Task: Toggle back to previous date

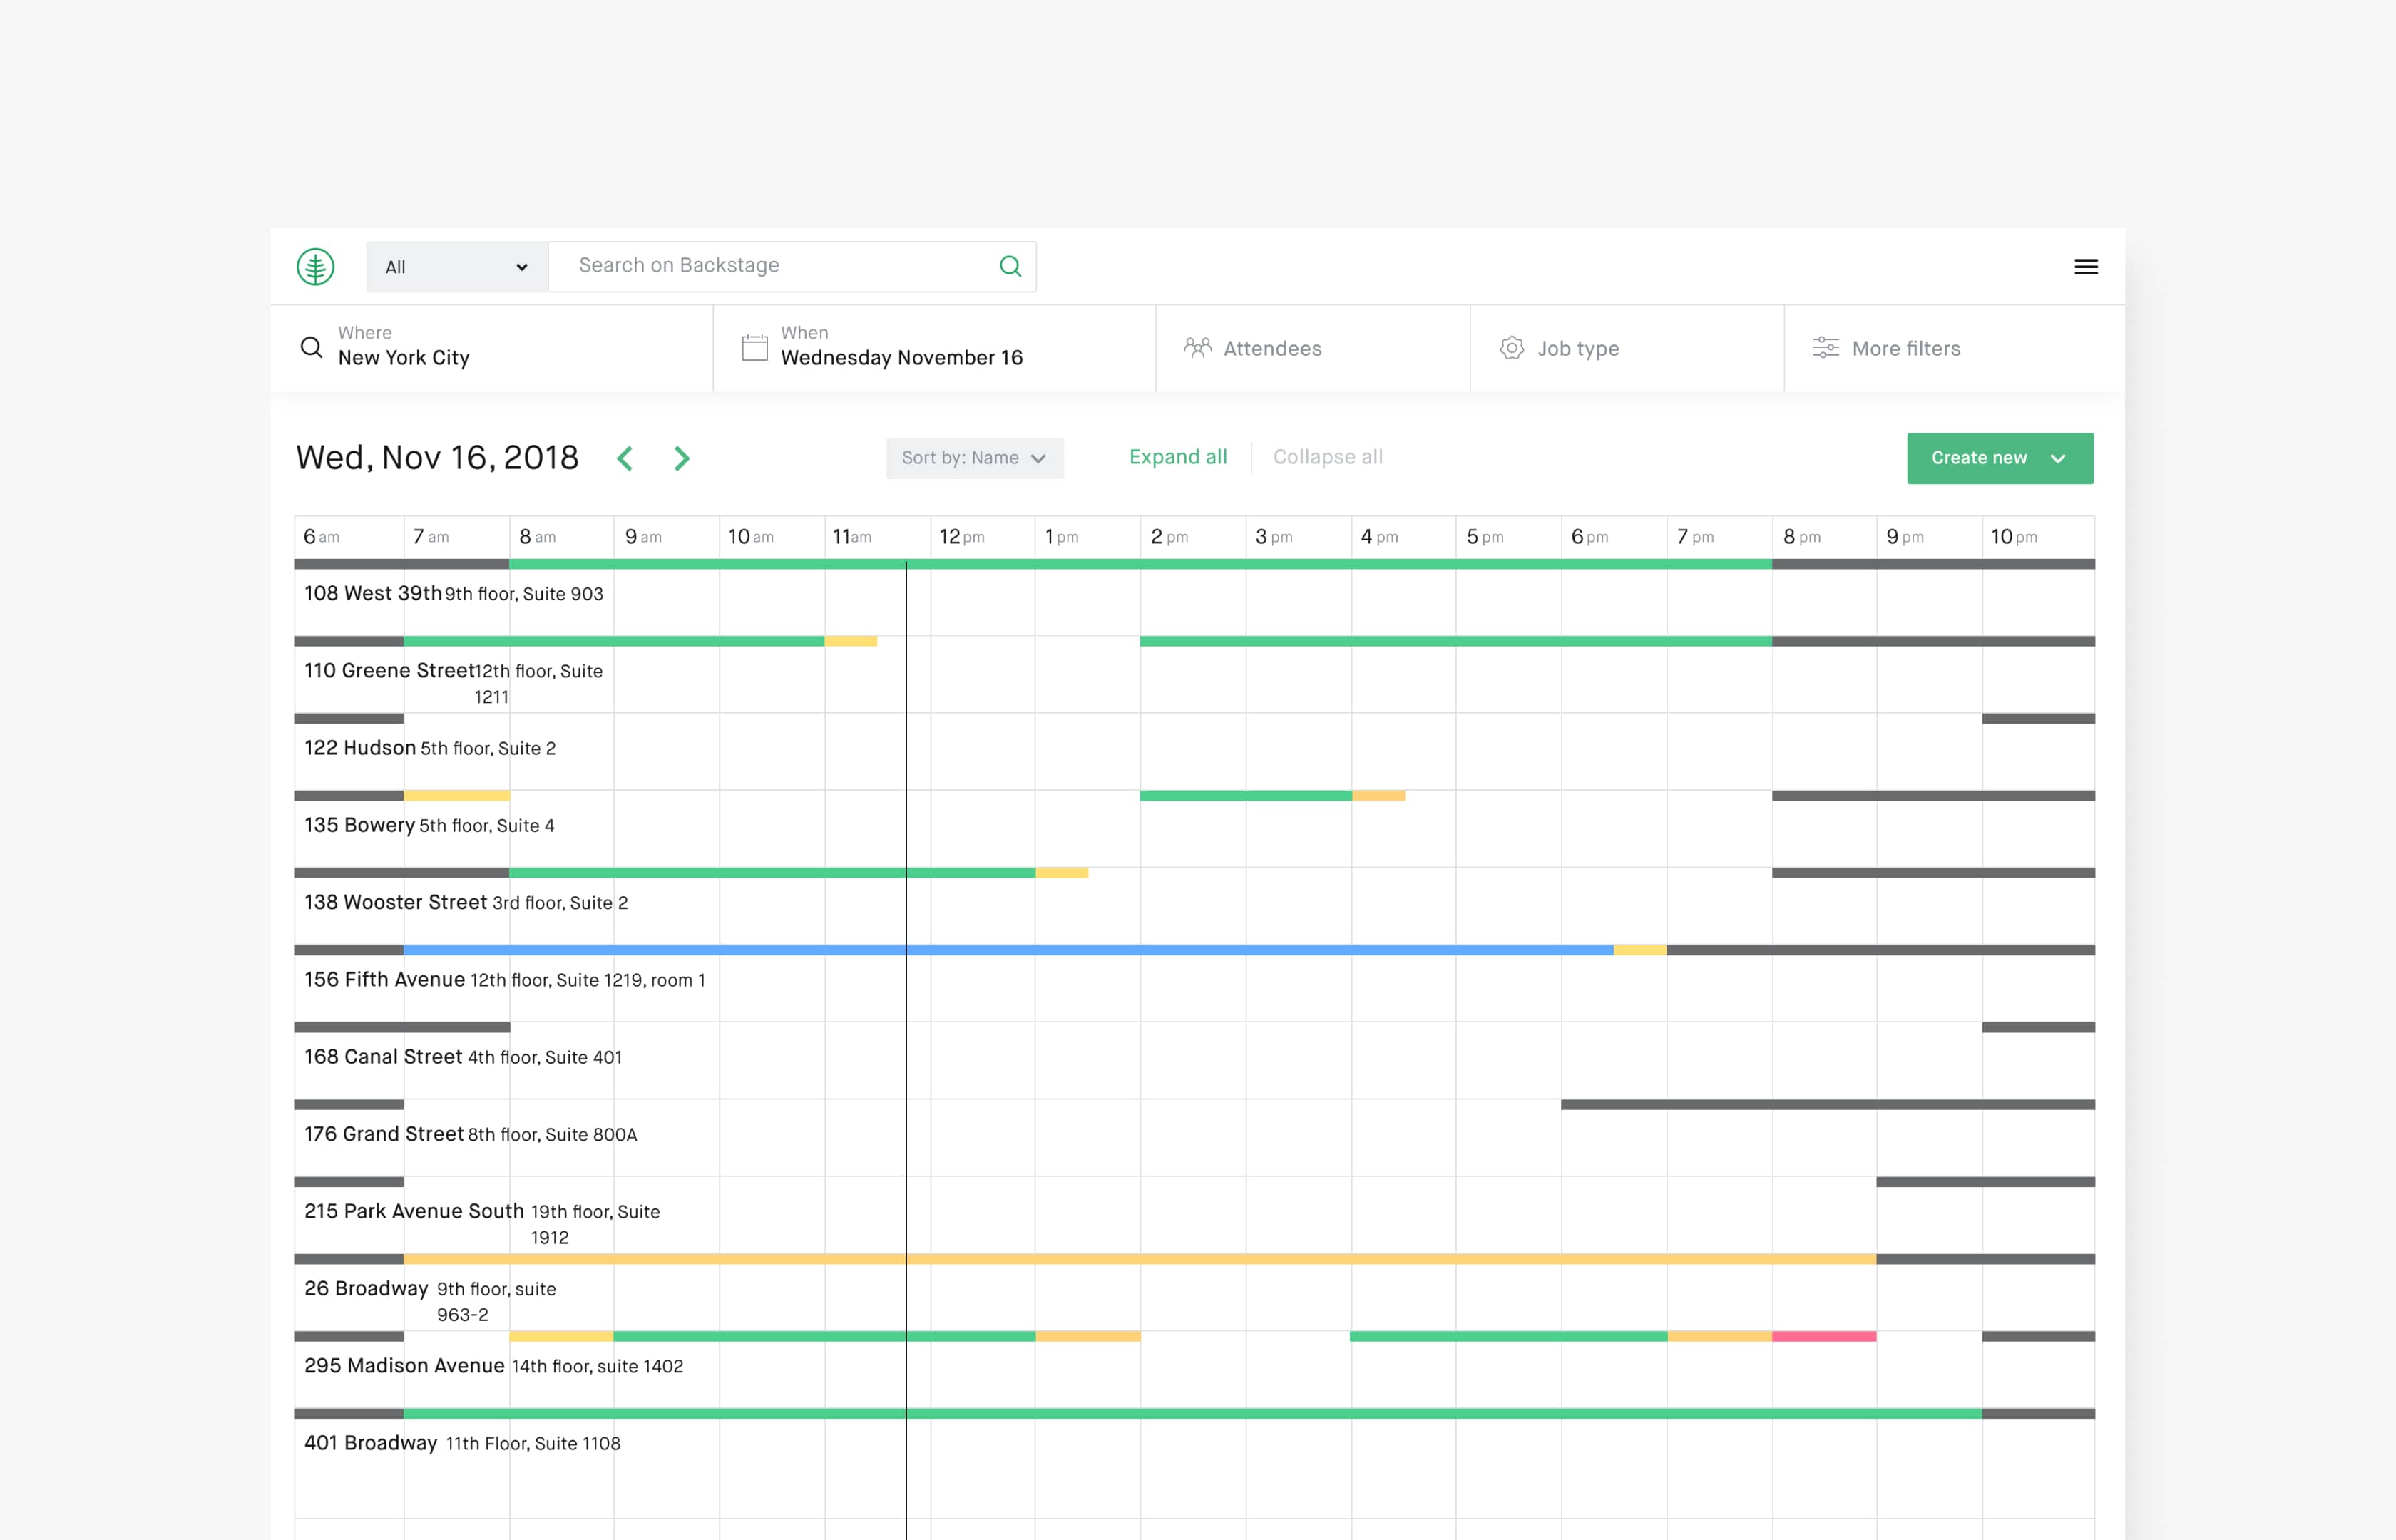Action: [x=623, y=458]
